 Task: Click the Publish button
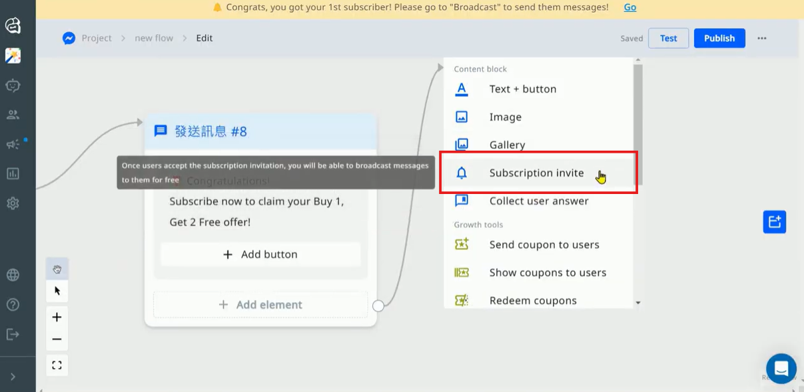[x=719, y=38]
